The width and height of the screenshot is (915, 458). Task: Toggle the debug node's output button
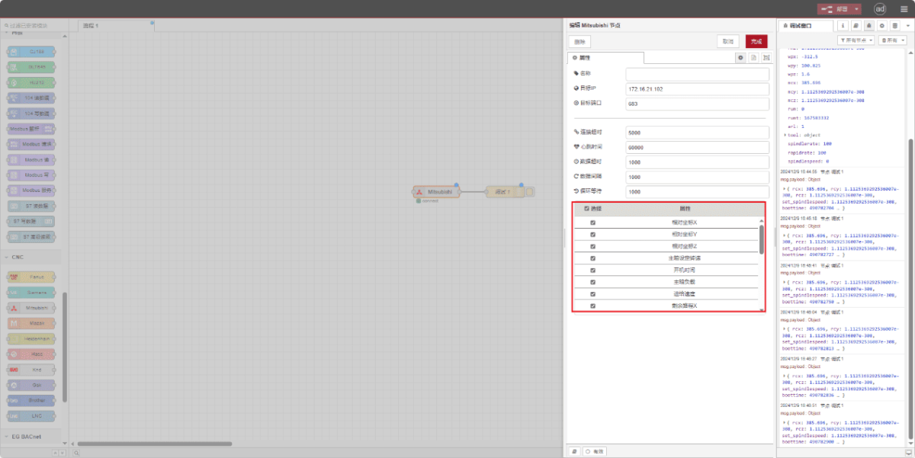pyautogui.click(x=529, y=192)
